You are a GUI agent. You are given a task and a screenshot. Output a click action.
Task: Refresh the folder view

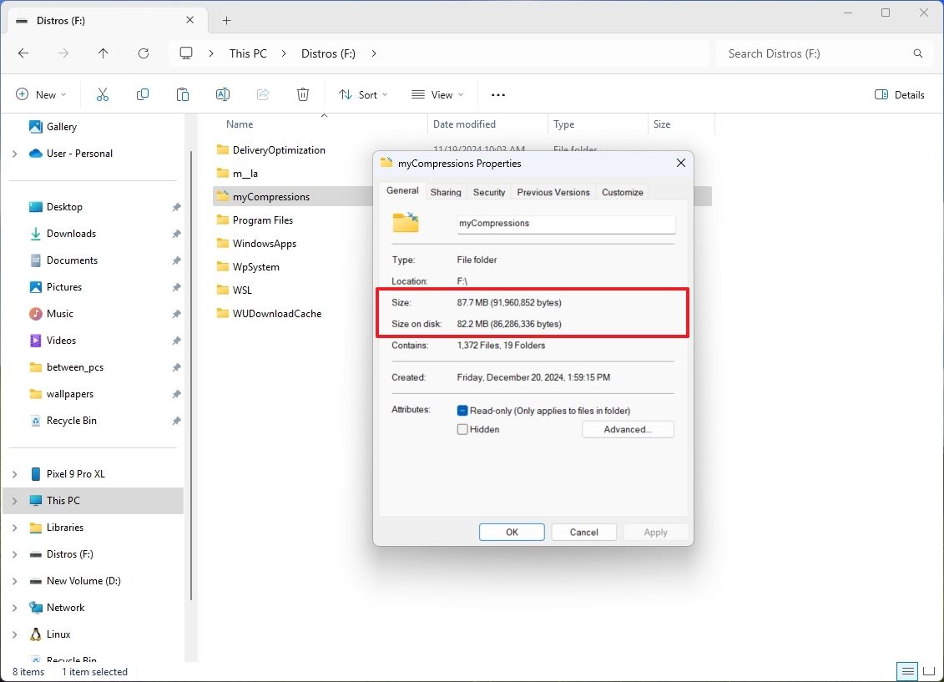143,53
